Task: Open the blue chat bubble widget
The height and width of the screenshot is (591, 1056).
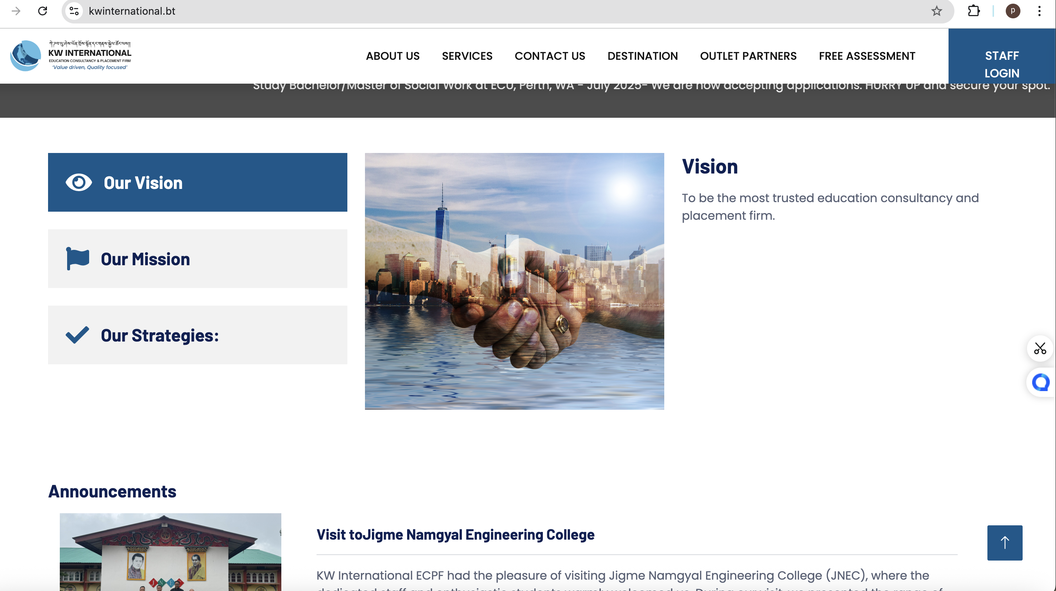Action: [1041, 382]
